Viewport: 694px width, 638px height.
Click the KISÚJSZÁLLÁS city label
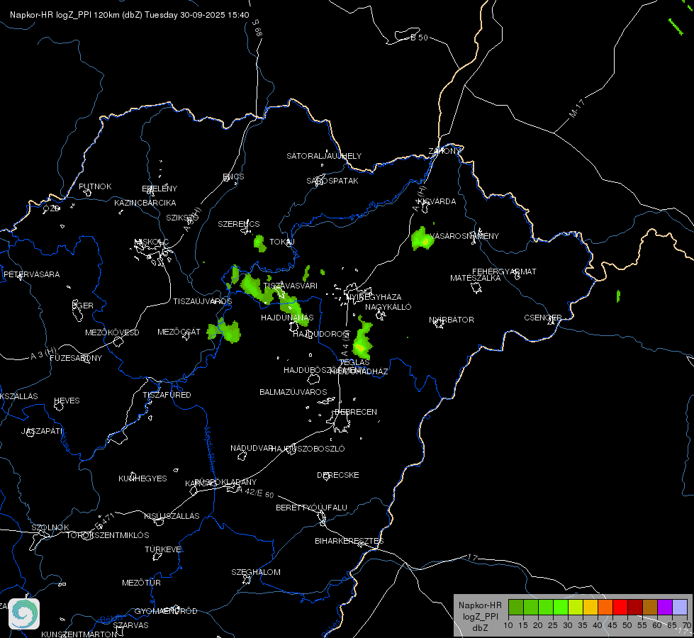172,516
